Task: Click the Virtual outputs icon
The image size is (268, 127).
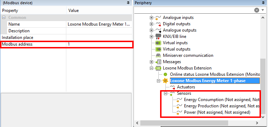Action: [158, 49]
